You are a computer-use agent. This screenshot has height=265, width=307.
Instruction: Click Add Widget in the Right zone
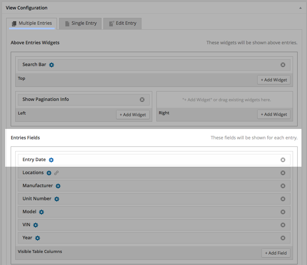tap(274, 114)
